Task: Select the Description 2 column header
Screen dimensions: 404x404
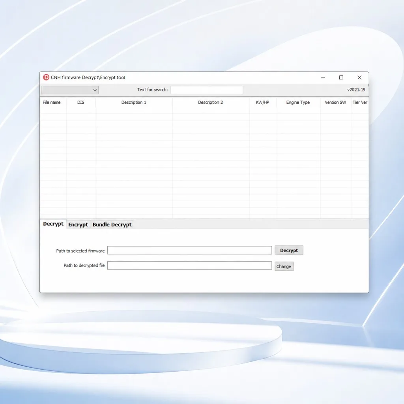Action: tap(211, 103)
